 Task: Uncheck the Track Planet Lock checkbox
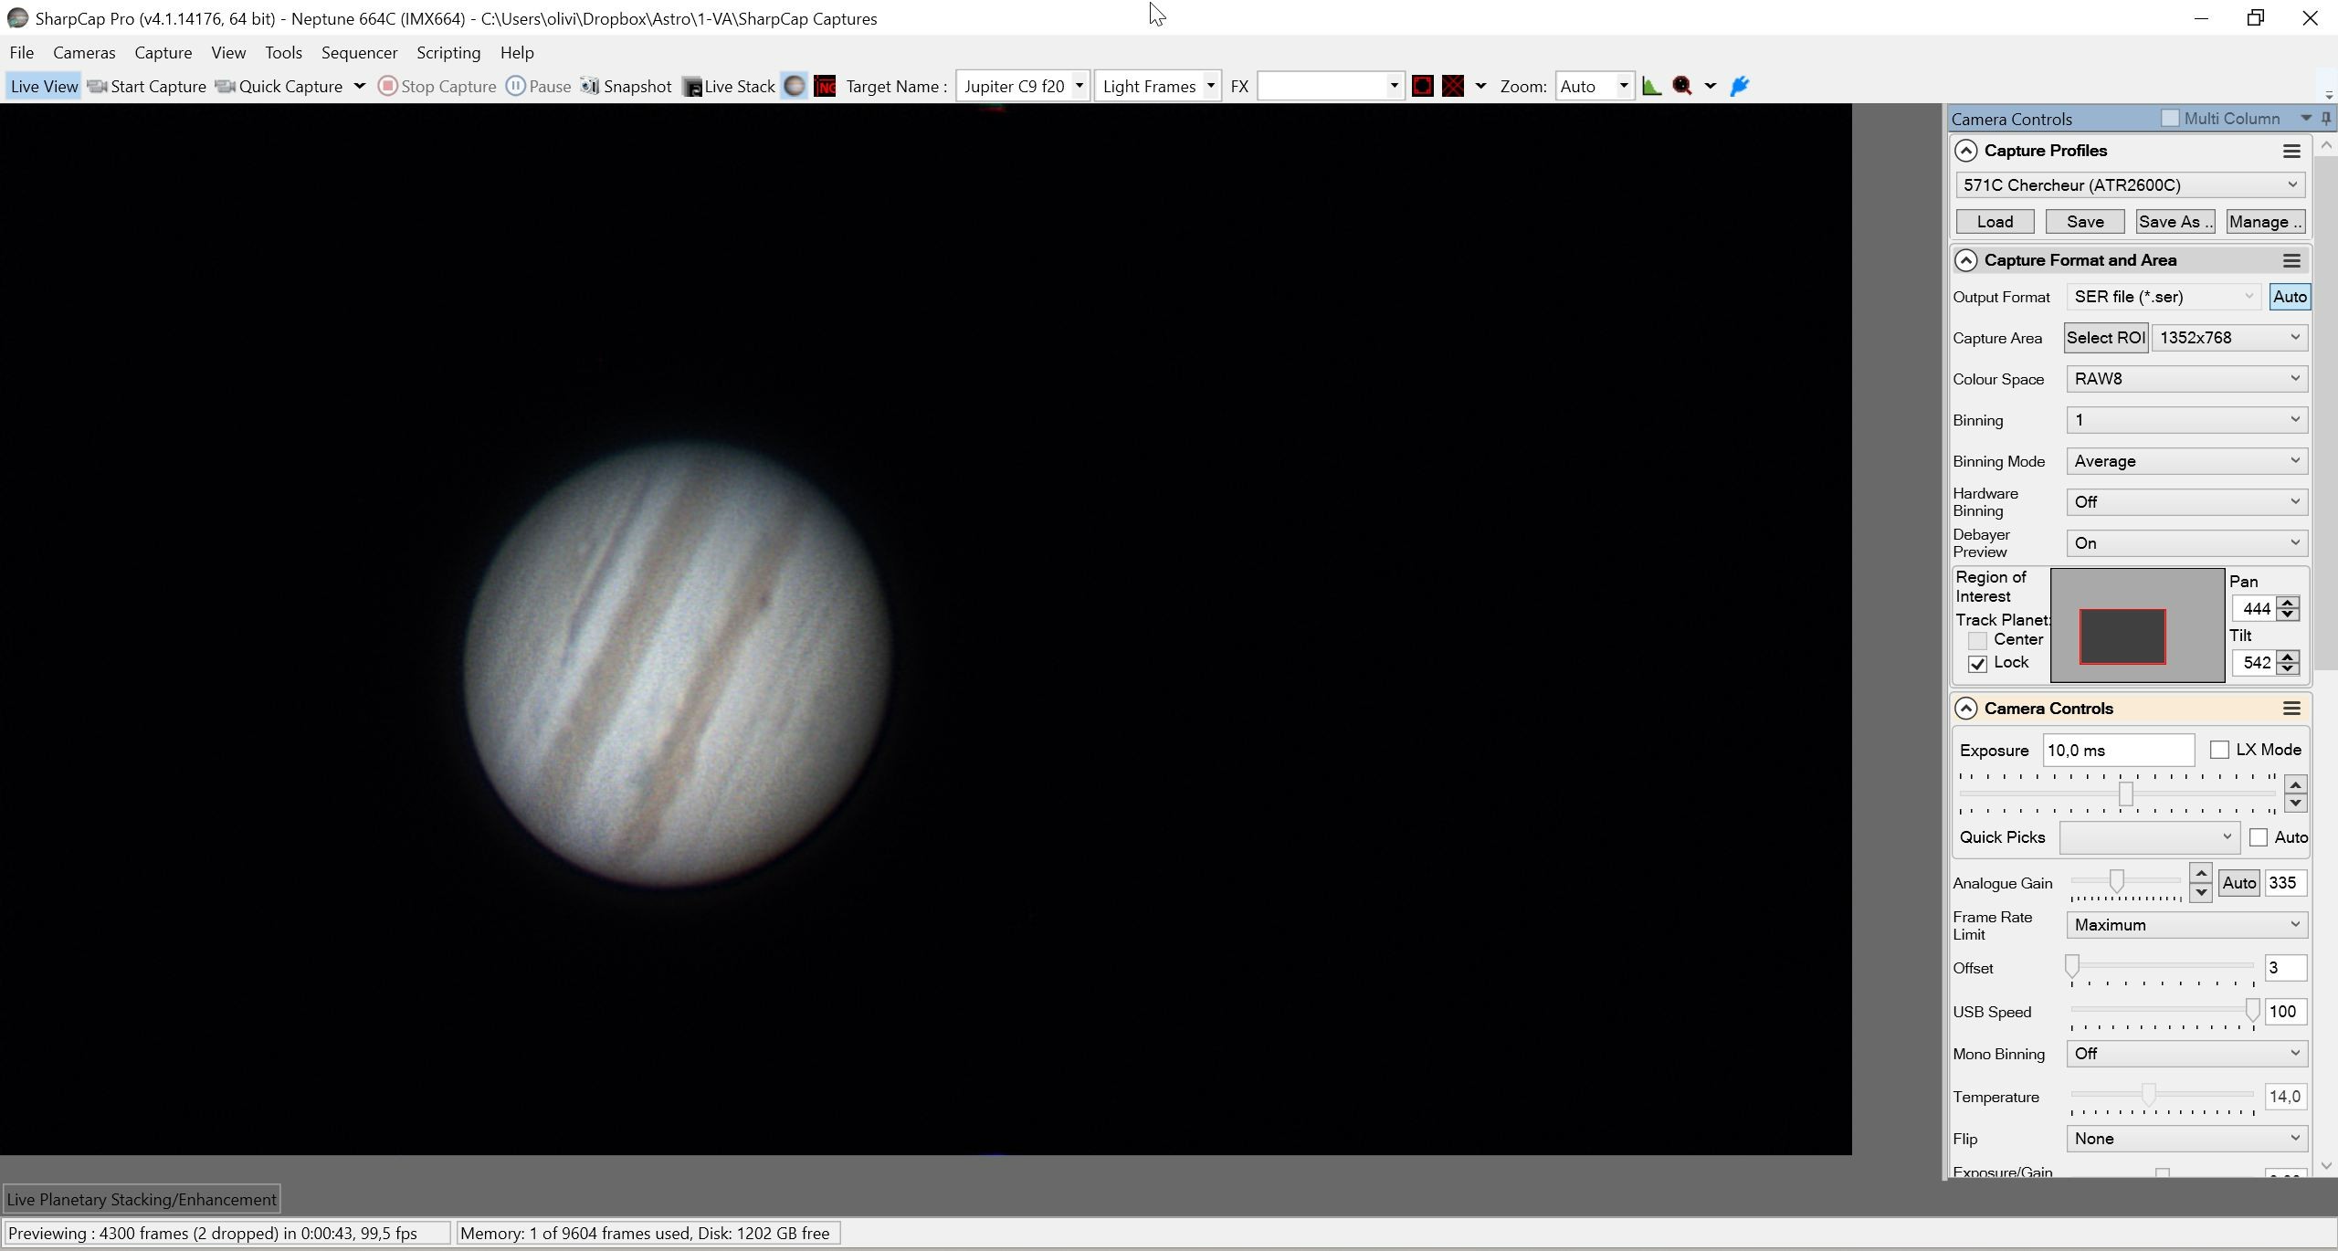[x=1977, y=664]
